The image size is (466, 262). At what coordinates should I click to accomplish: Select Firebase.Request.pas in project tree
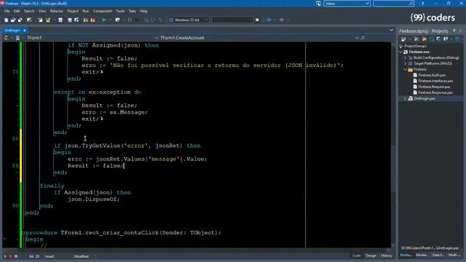coord(434,87)
